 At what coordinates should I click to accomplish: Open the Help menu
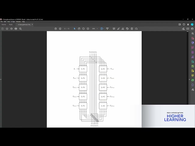(x=23, y=22)
